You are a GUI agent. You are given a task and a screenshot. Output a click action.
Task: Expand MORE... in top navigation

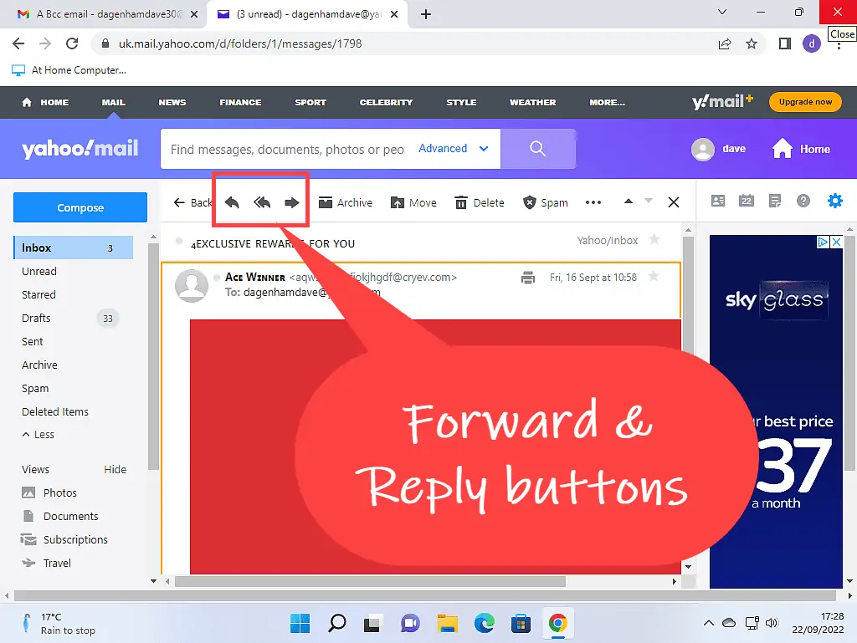point(608,102)
